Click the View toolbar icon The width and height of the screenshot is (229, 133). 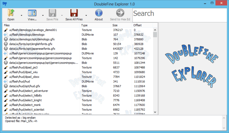32,13
